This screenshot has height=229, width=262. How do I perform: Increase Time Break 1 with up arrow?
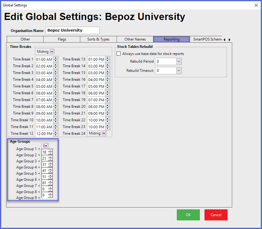tap(55, 58)
